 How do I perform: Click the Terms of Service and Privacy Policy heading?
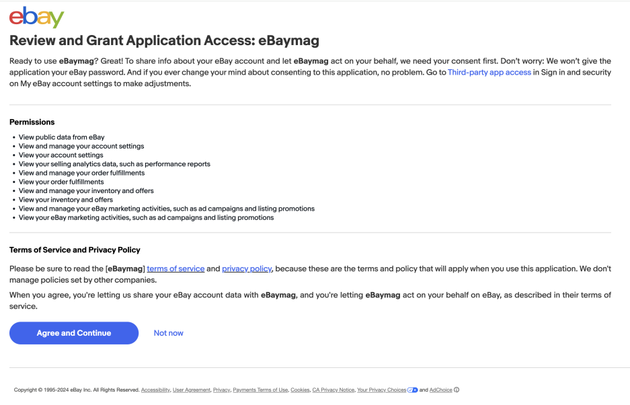point(74,250)
